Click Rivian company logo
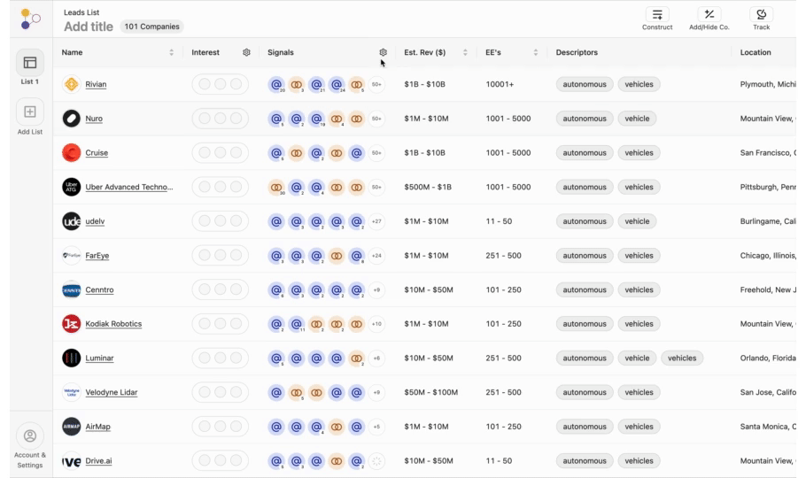 pos(72,84)
